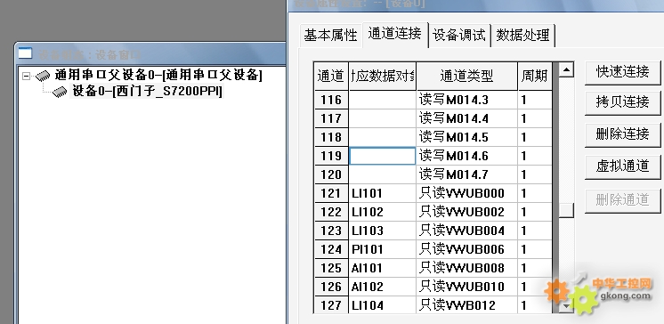Viewport: 664px width, 324px height.
Task: Click the 读写M014.7 channel type cell
Action: point(466,174)
